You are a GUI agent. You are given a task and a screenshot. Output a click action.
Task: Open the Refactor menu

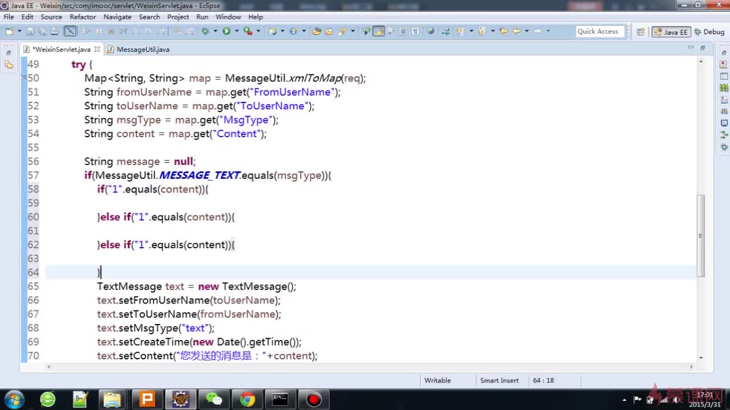[83, 17]
